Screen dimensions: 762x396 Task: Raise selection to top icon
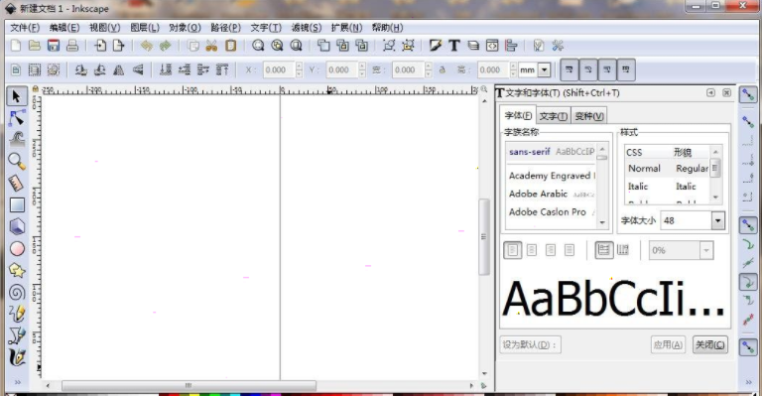click(222, 69)
